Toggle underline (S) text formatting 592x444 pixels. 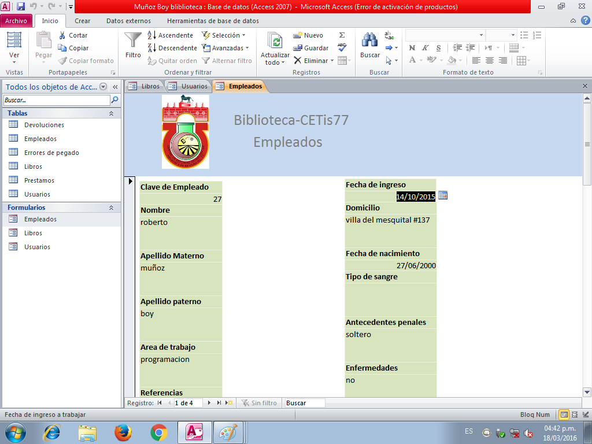(x=438, y=47)
